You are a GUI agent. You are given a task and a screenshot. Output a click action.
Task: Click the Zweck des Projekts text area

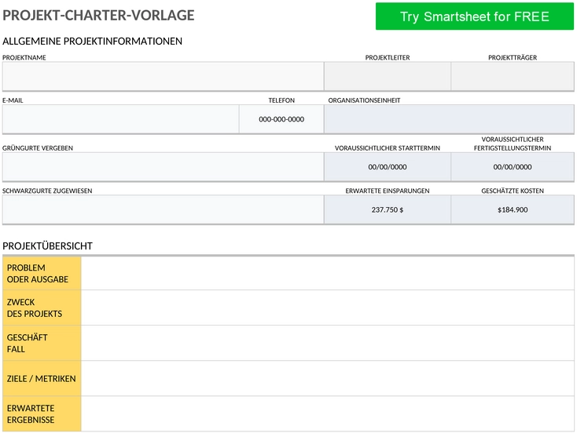click(x=328, y=307)
